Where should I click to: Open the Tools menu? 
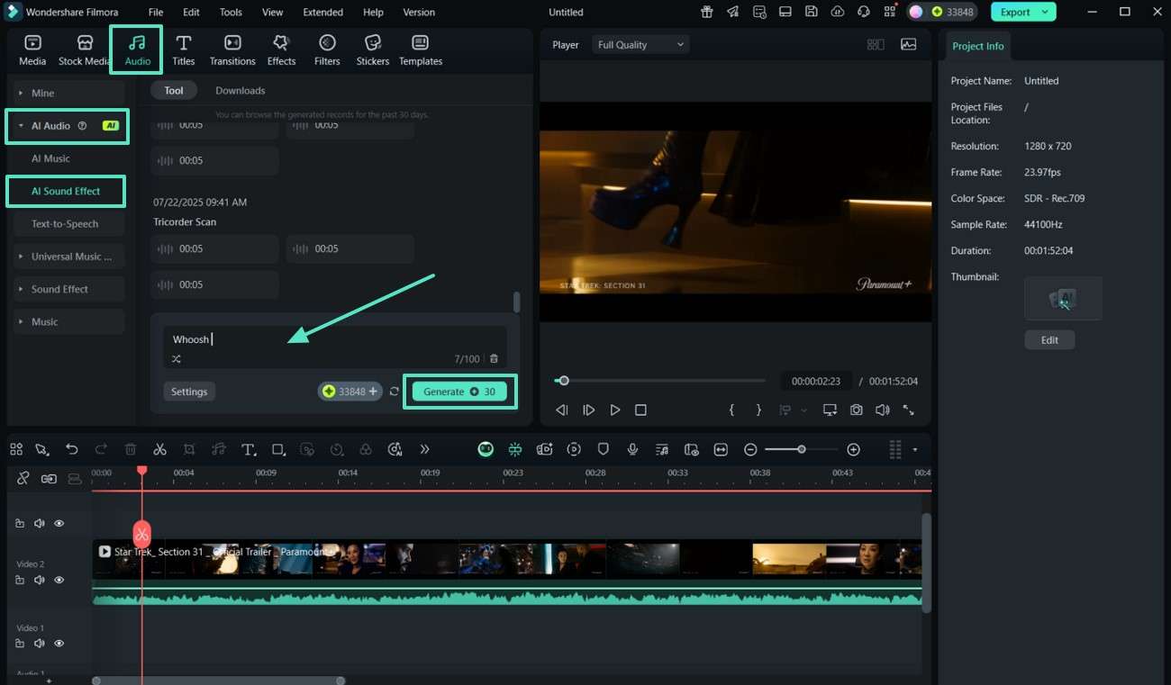coord(231,13)
